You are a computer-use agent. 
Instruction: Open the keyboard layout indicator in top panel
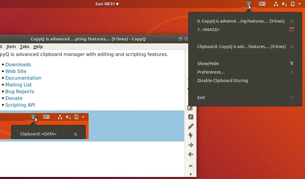(x=262, y=4)
